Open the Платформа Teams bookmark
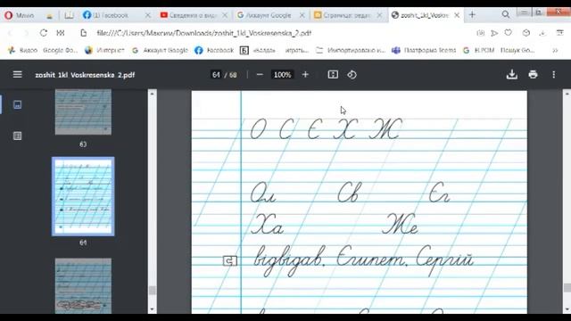This screenshot has height=321, width=571. click(424, 50)
